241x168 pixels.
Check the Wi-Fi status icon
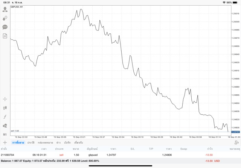pyautogui.click(x=224, y=3)
